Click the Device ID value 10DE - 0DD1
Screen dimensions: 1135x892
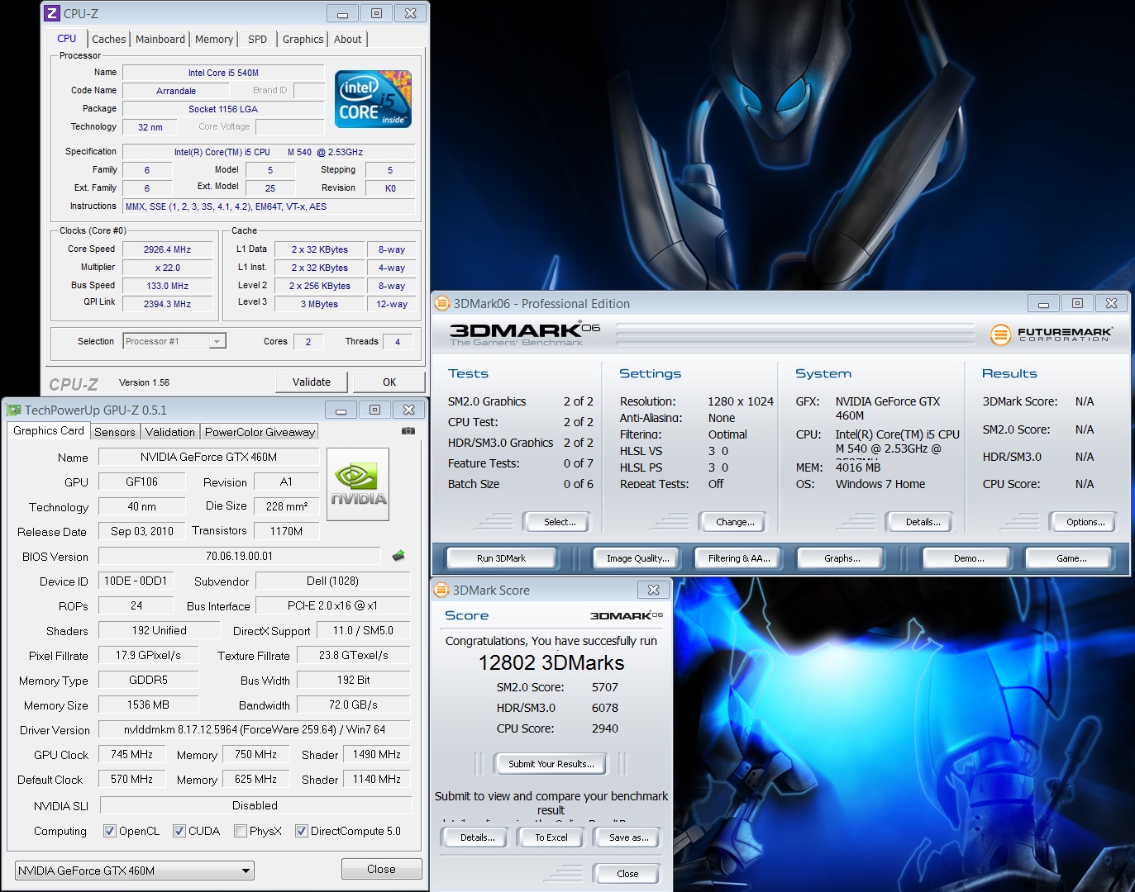click(136, 581)
